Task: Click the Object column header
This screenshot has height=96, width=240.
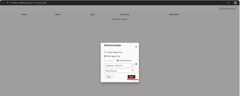Action: click(58, 15)
